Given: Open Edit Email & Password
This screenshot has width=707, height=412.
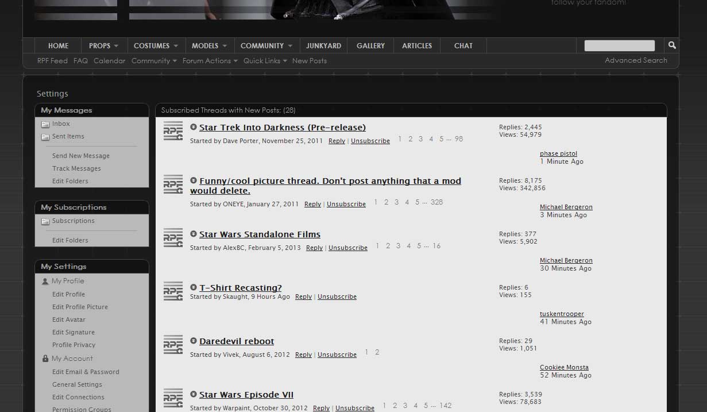Looking at the screenshot, I should click(x=86, y=372).
